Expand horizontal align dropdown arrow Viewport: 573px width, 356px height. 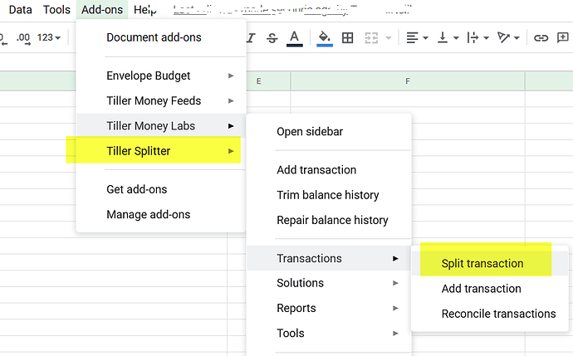(x=425, y=38)
